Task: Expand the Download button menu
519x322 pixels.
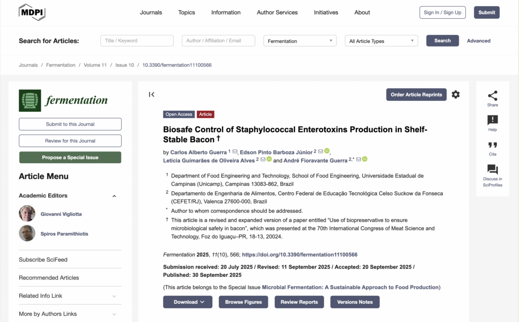Action: 188,302
